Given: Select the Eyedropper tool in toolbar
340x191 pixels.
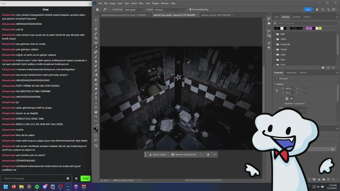Looking at the screenshot, I should (96, 47).
